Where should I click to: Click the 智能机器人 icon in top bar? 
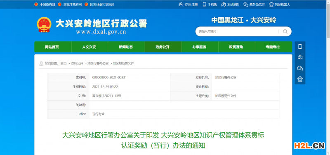coord(271,5)
